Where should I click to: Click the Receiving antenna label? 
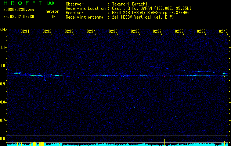pos(84,17)
